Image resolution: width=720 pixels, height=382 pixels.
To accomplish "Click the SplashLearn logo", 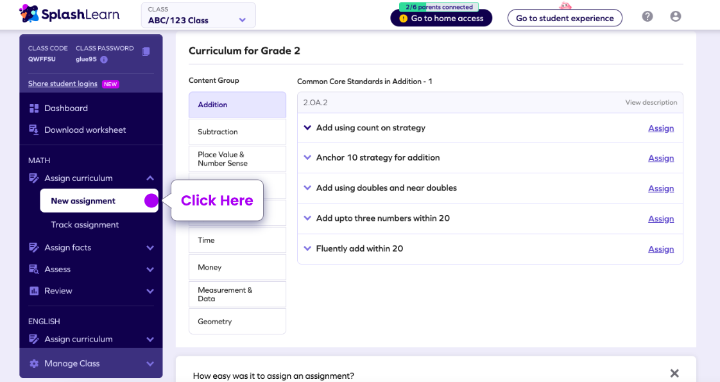I will [x=60, y=13].
